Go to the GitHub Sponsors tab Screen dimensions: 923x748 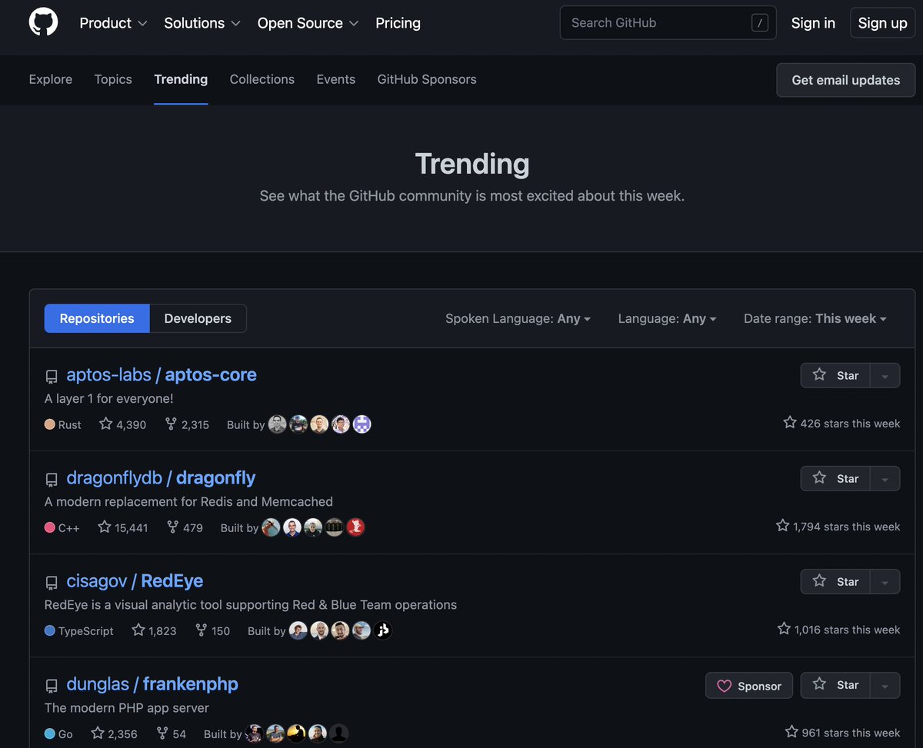coord(427,79)
